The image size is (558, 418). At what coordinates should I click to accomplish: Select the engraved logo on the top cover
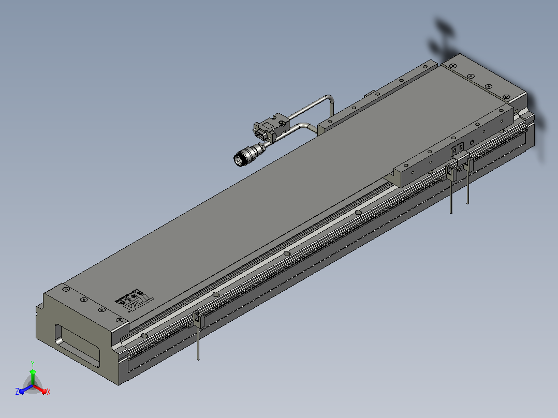point(134,301)
